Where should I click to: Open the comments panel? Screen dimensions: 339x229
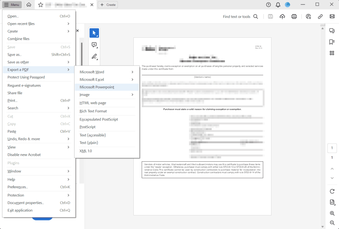[x=332, y=30]
